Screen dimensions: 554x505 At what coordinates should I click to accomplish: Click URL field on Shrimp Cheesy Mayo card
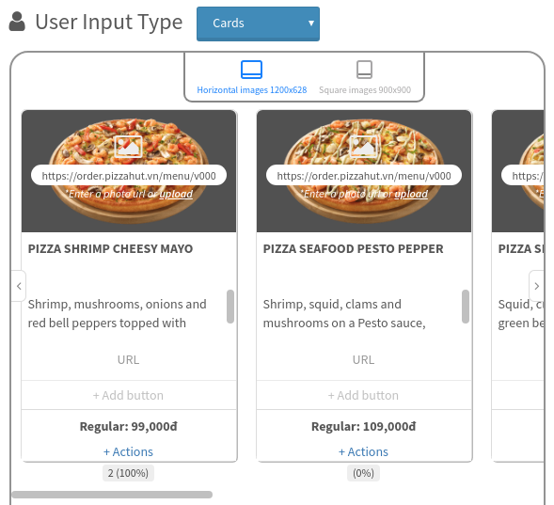(129, 360)
